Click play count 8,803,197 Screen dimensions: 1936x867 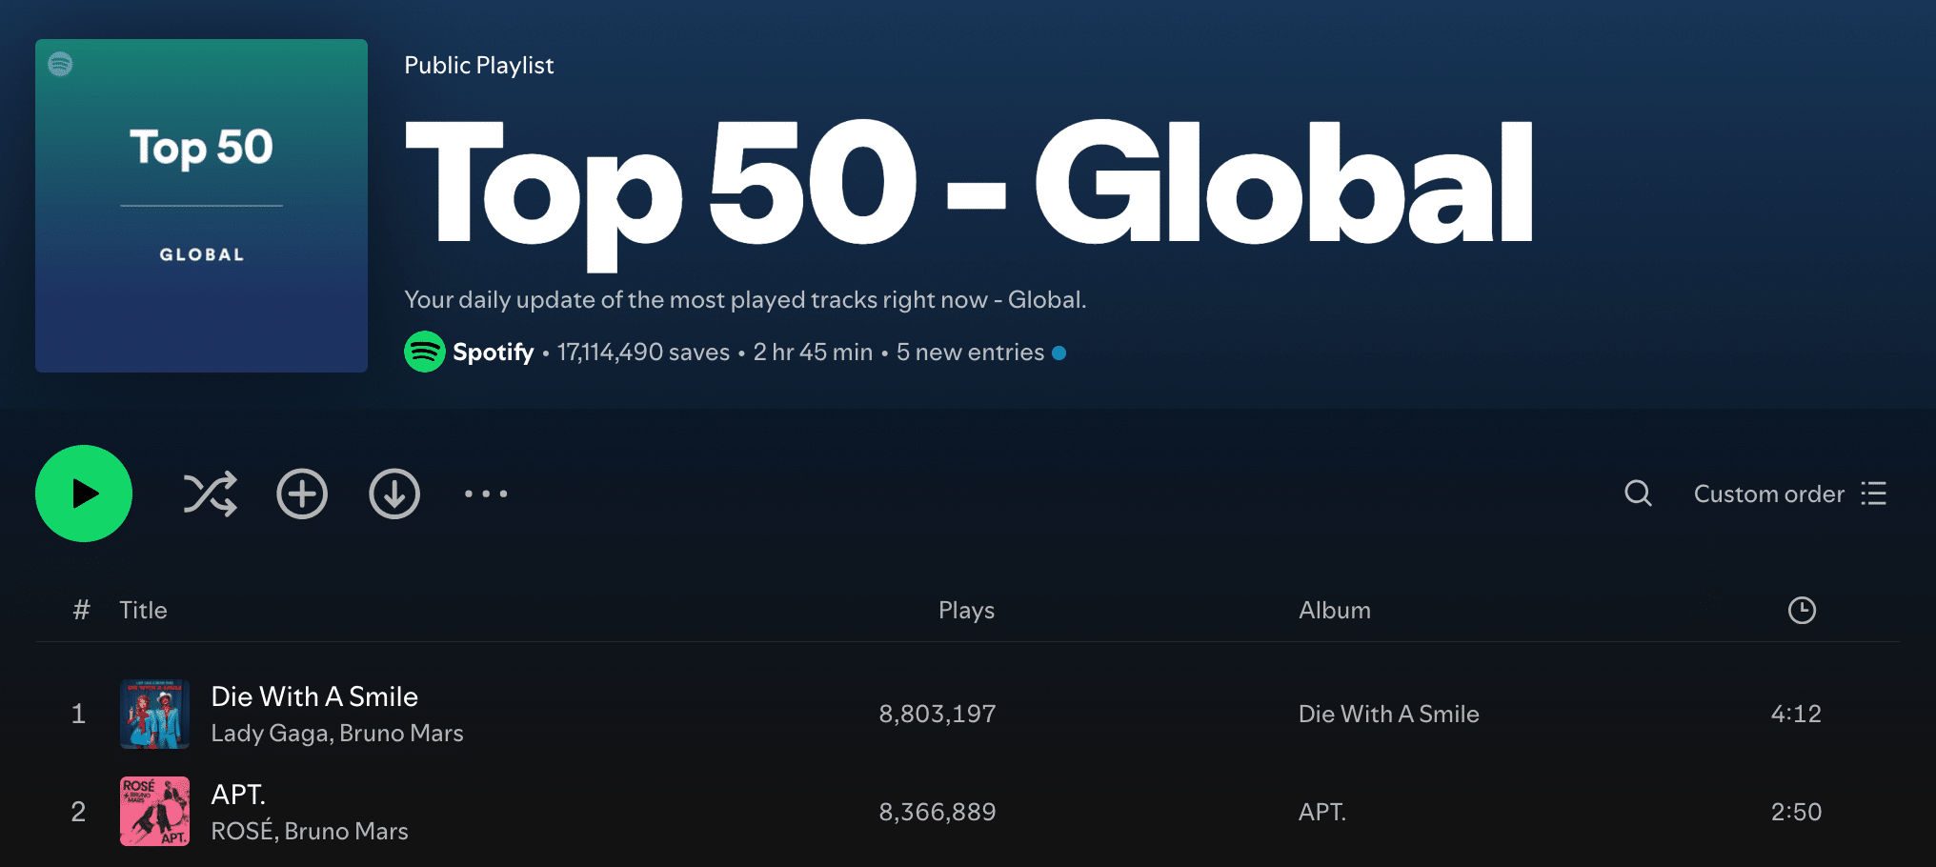(938, 714)
